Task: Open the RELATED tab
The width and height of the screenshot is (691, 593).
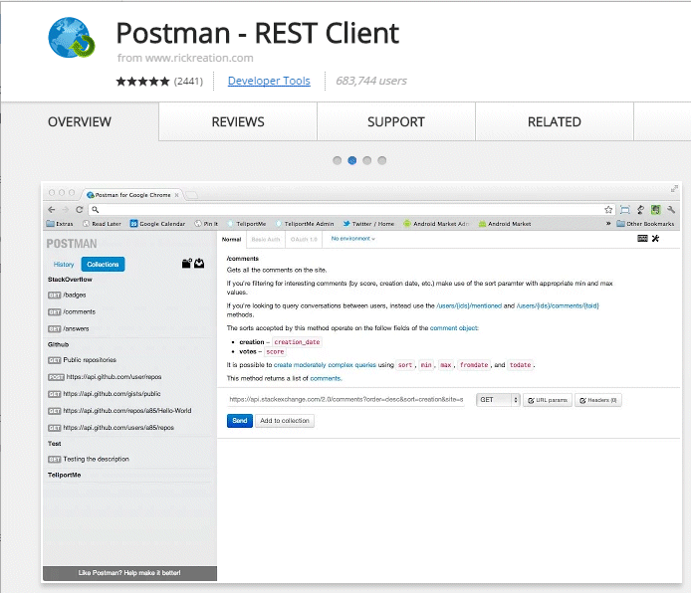Action: click(x=555, y=122)
